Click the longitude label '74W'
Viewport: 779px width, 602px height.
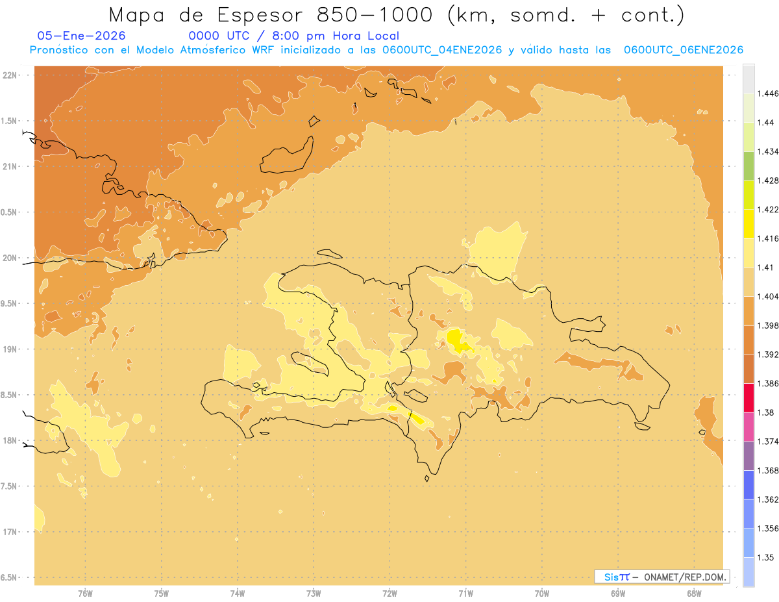coord(237,594)
